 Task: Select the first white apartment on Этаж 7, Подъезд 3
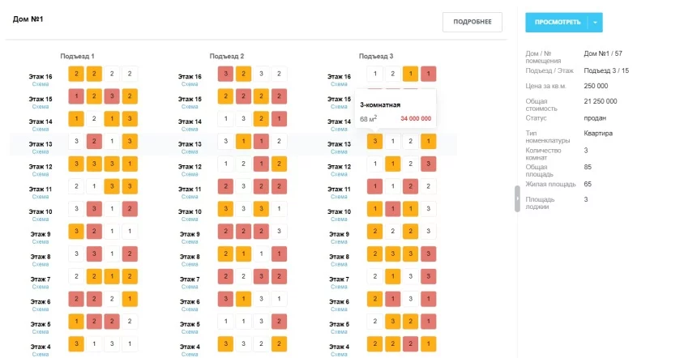click(374, 276)
